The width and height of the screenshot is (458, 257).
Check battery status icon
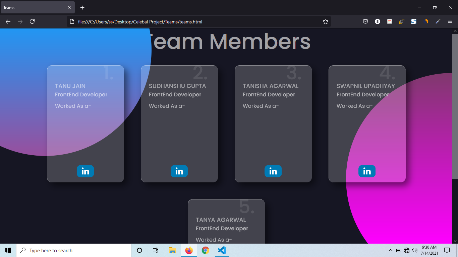(x=399, y=250)
